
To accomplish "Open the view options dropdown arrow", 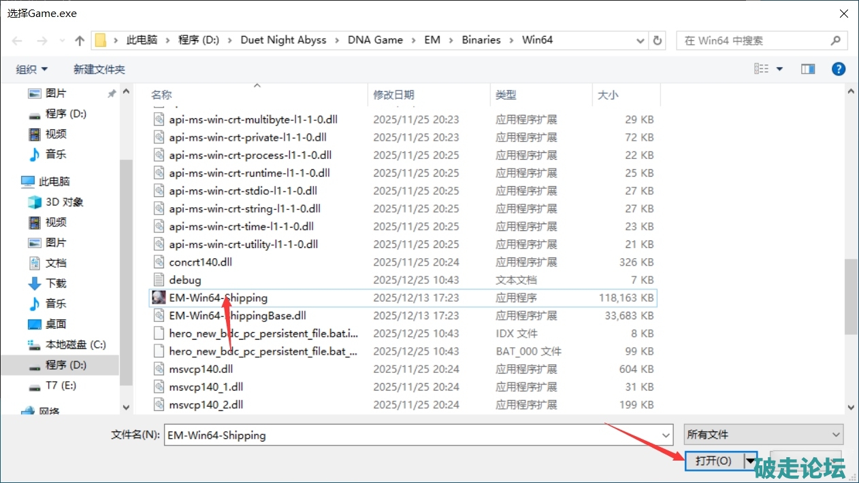I will coord(780,69).
